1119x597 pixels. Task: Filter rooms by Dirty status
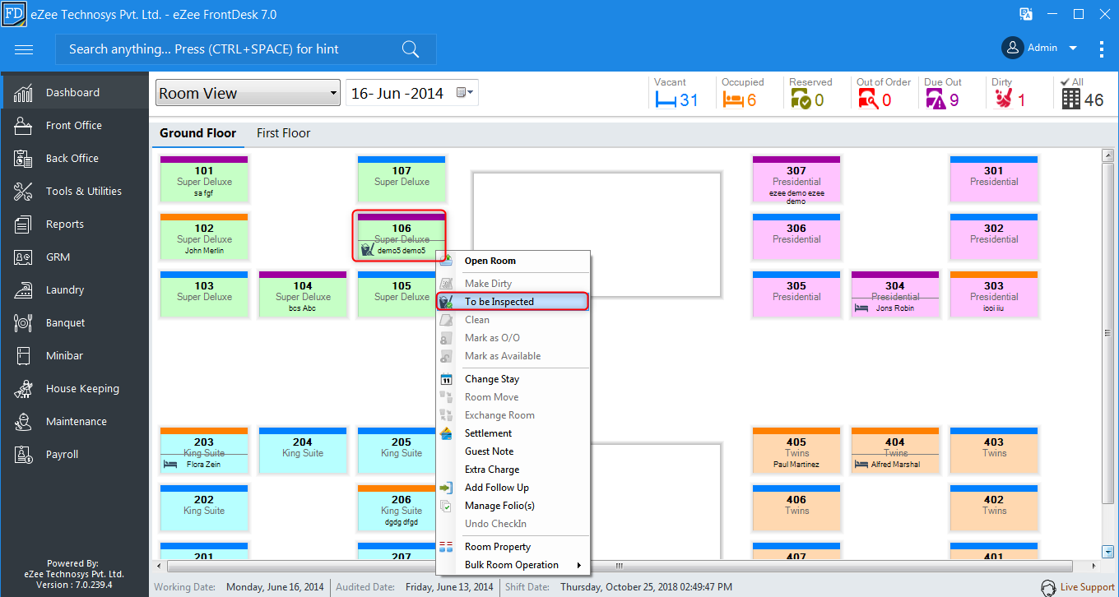coord(1010,94)
